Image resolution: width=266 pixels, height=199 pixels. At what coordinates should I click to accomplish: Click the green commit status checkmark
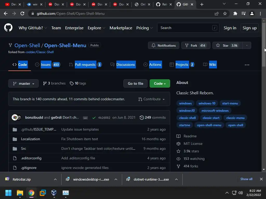coord(94,118)
